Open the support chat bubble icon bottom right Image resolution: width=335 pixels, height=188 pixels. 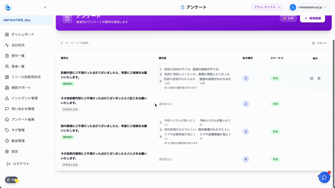[x=324, y=177]
